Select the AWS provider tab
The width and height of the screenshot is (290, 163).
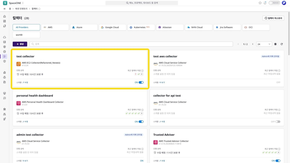click(55, 27)
